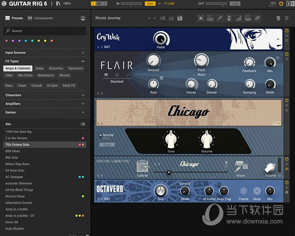Toggle the browser library icon

tap(58, 3)
